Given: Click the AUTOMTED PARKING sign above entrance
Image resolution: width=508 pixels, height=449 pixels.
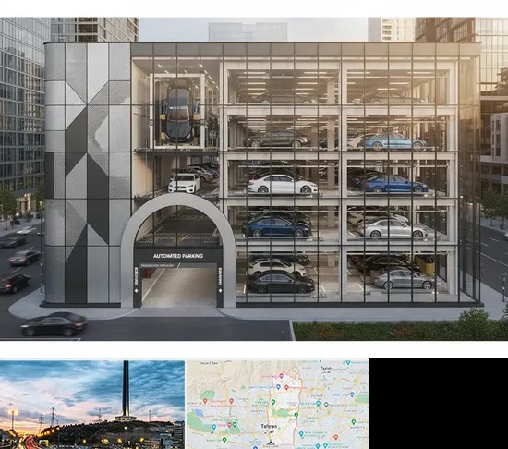Looking at the screenshot, I should pos(178,256).
